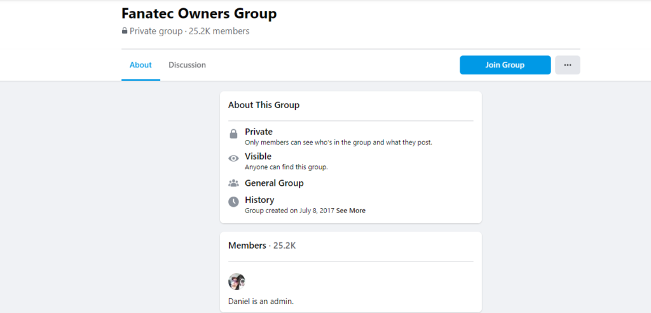The width and height of the screenshot is (651, 313).
Task: Click the 'Daniel is an admin' text
Action: point(261,301)
